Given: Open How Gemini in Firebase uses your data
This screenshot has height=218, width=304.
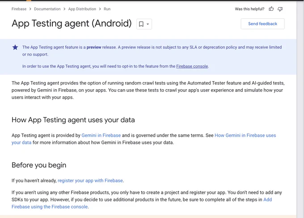Looking at the screenshot, I should click(x=245, y=135).
